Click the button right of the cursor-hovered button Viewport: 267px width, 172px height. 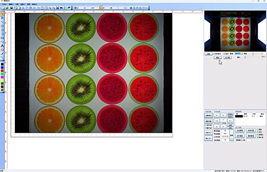pyautogui.click(x=227, y=58)
